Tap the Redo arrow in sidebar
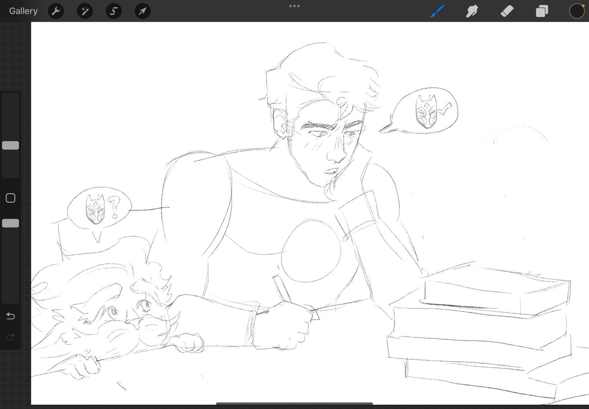Image resolution: width=589 pixels, height=409 pixels. pos(10,337)
